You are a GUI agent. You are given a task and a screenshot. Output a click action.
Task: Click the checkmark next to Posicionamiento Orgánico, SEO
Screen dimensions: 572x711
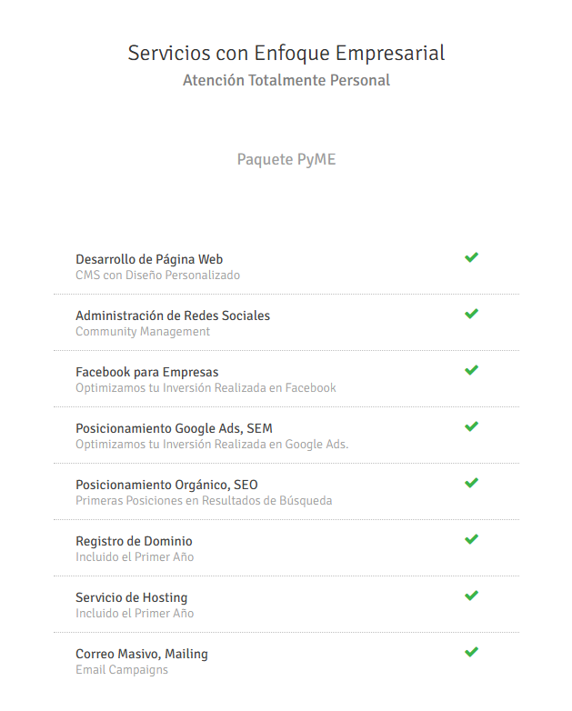[x=471, y=483]
